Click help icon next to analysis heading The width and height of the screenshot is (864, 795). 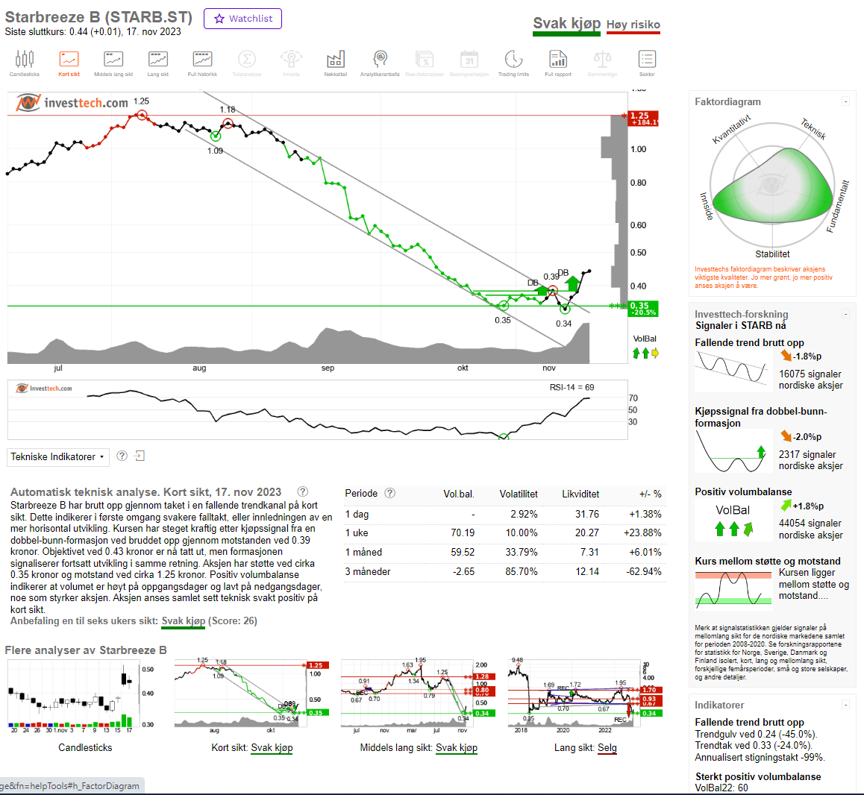coord(302,491)
